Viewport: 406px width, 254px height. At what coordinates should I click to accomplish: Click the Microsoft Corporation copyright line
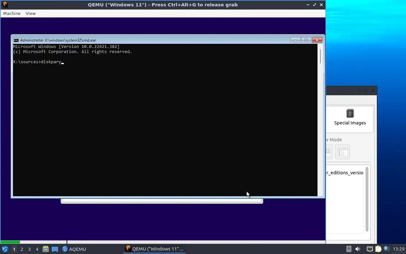pos(72,51)
